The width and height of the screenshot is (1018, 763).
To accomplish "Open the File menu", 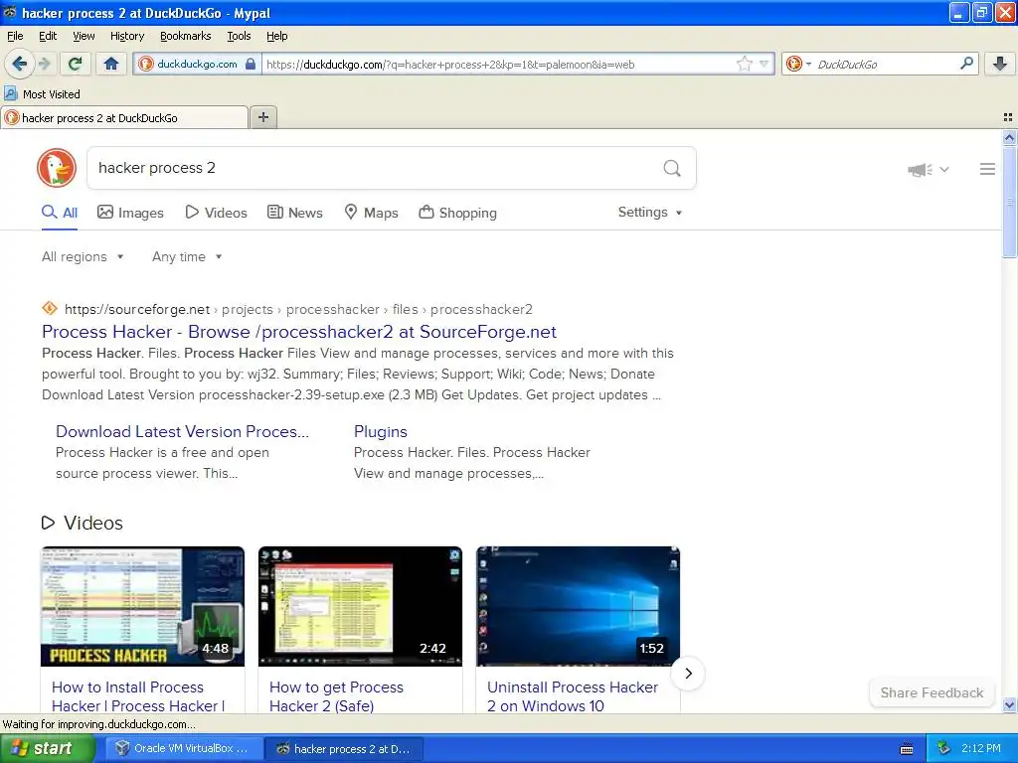I will [x=15, y=36].
